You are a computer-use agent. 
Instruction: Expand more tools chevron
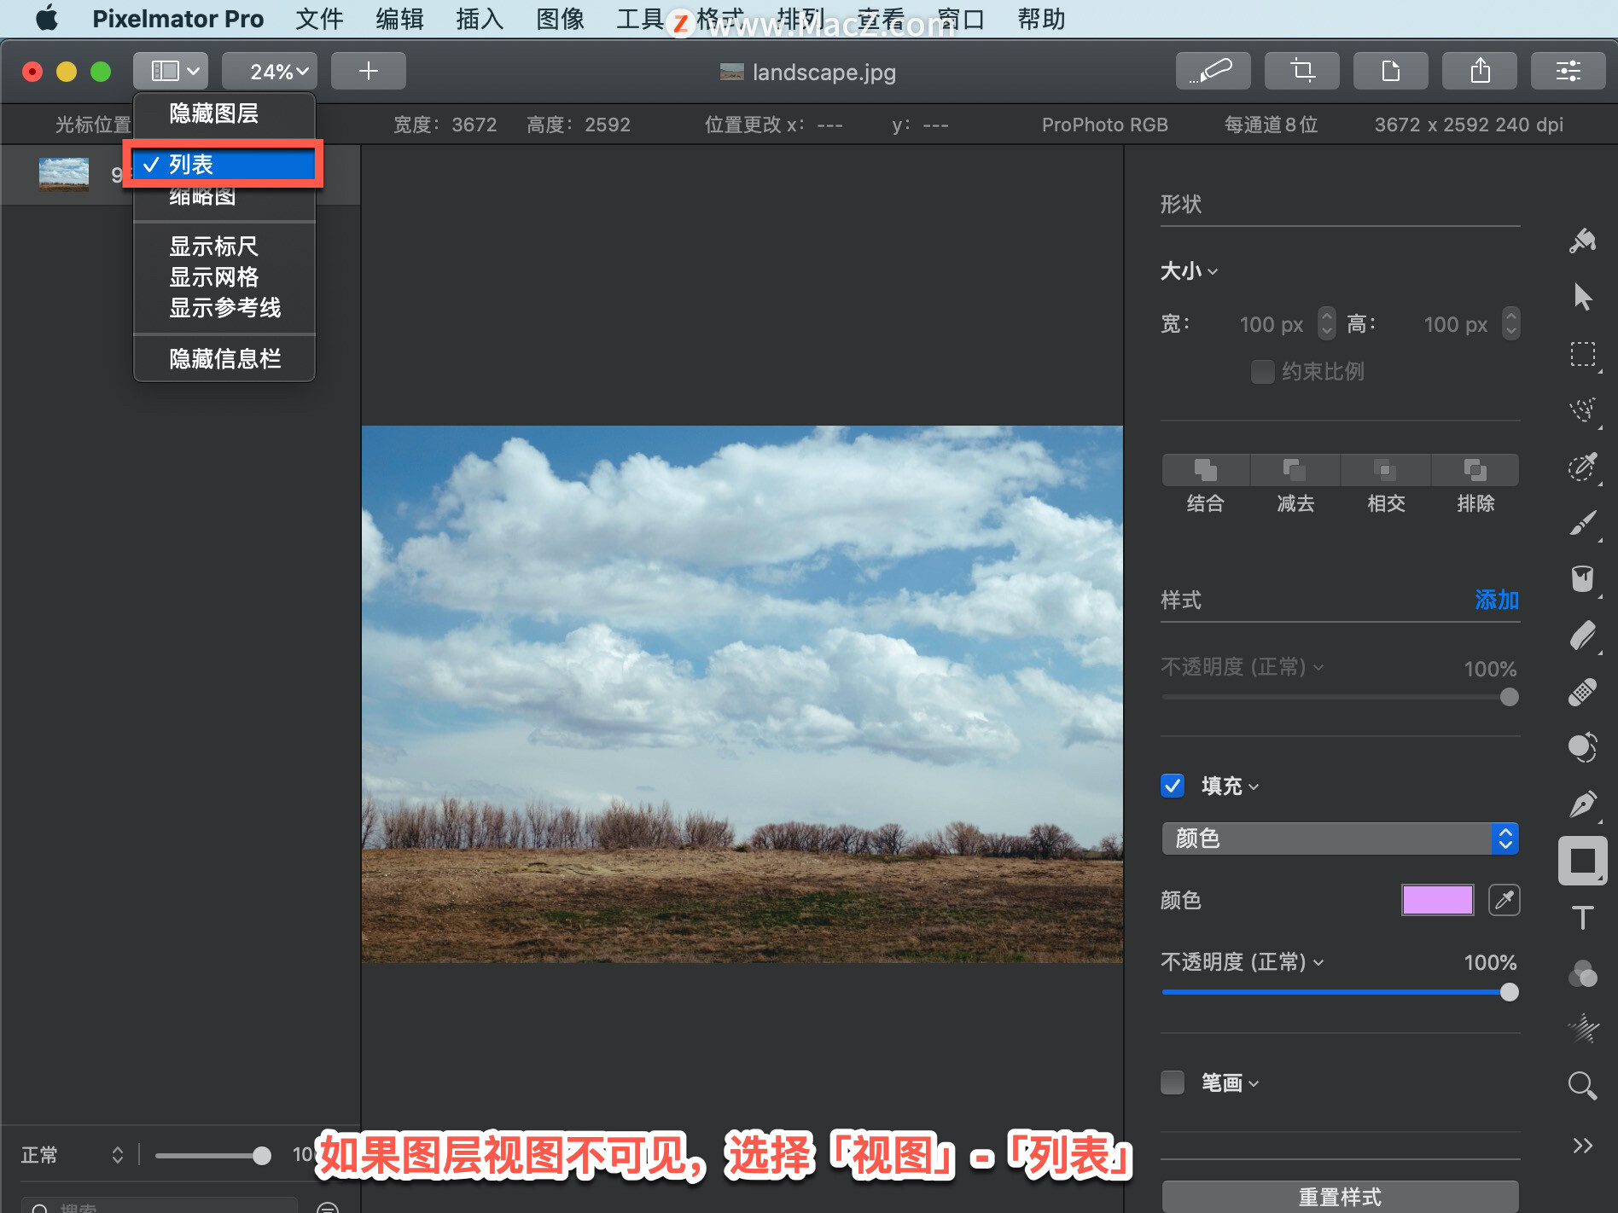coord(1582,1146)
